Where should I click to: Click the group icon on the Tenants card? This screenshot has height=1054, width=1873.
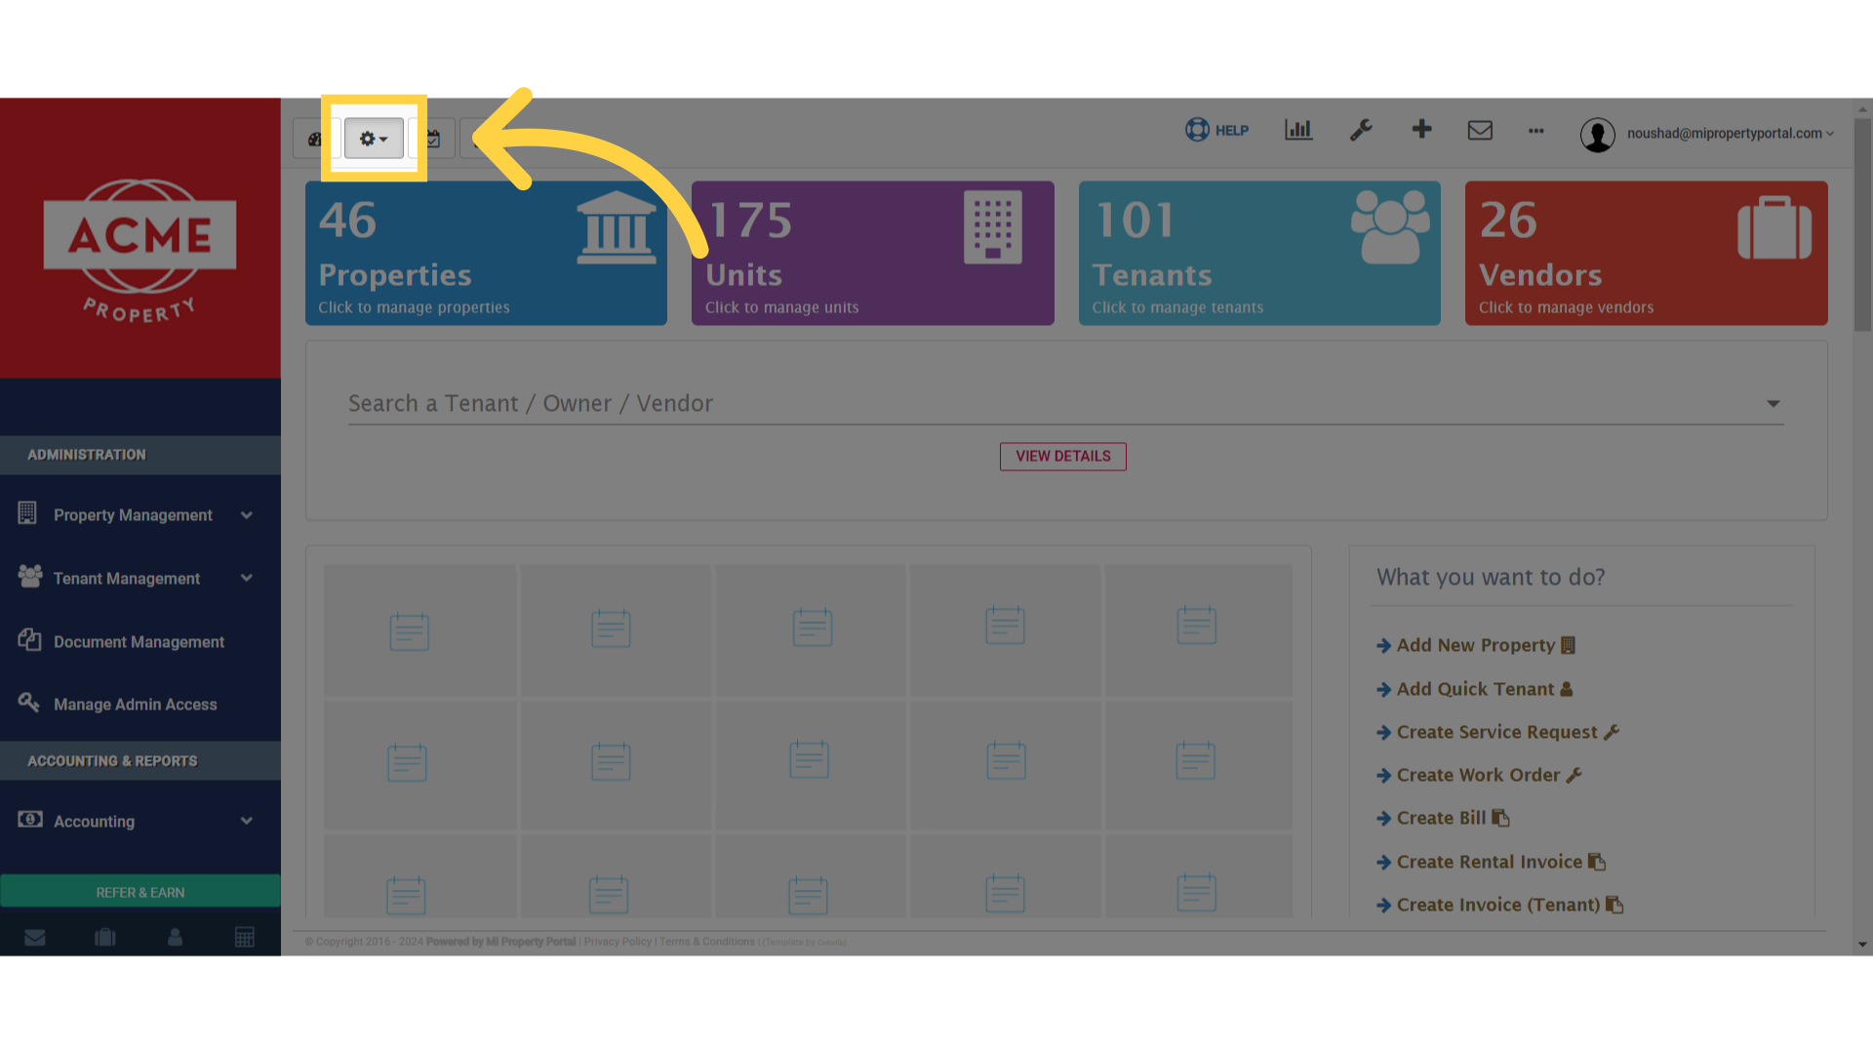1390,227
